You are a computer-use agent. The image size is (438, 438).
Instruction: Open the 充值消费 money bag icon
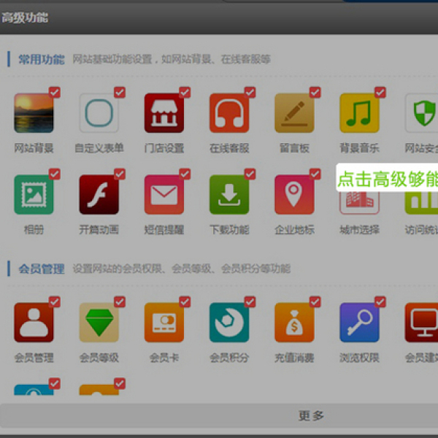pyautogui.click(x=294, y=323)
